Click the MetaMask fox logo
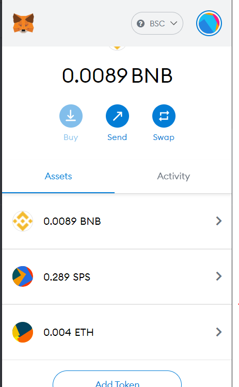This screenshot has height=387, width=239. coord(23,23)
